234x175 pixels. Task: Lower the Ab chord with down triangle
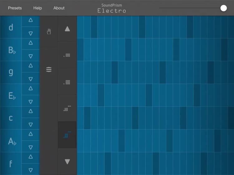[x=31, y=147]
